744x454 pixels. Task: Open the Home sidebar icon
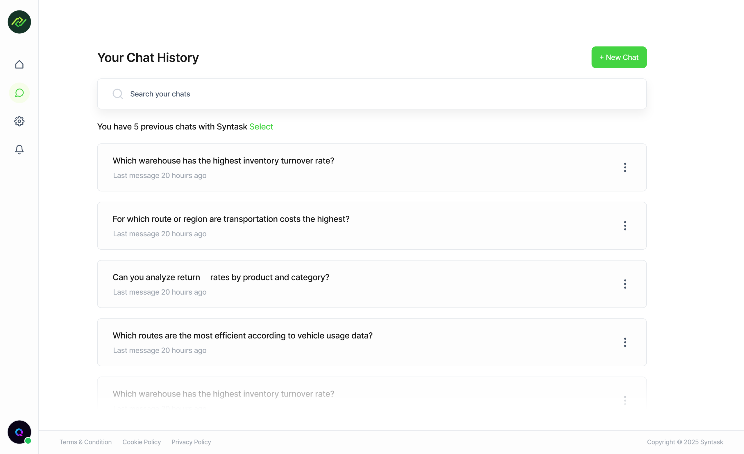click(x=19, y=64)
